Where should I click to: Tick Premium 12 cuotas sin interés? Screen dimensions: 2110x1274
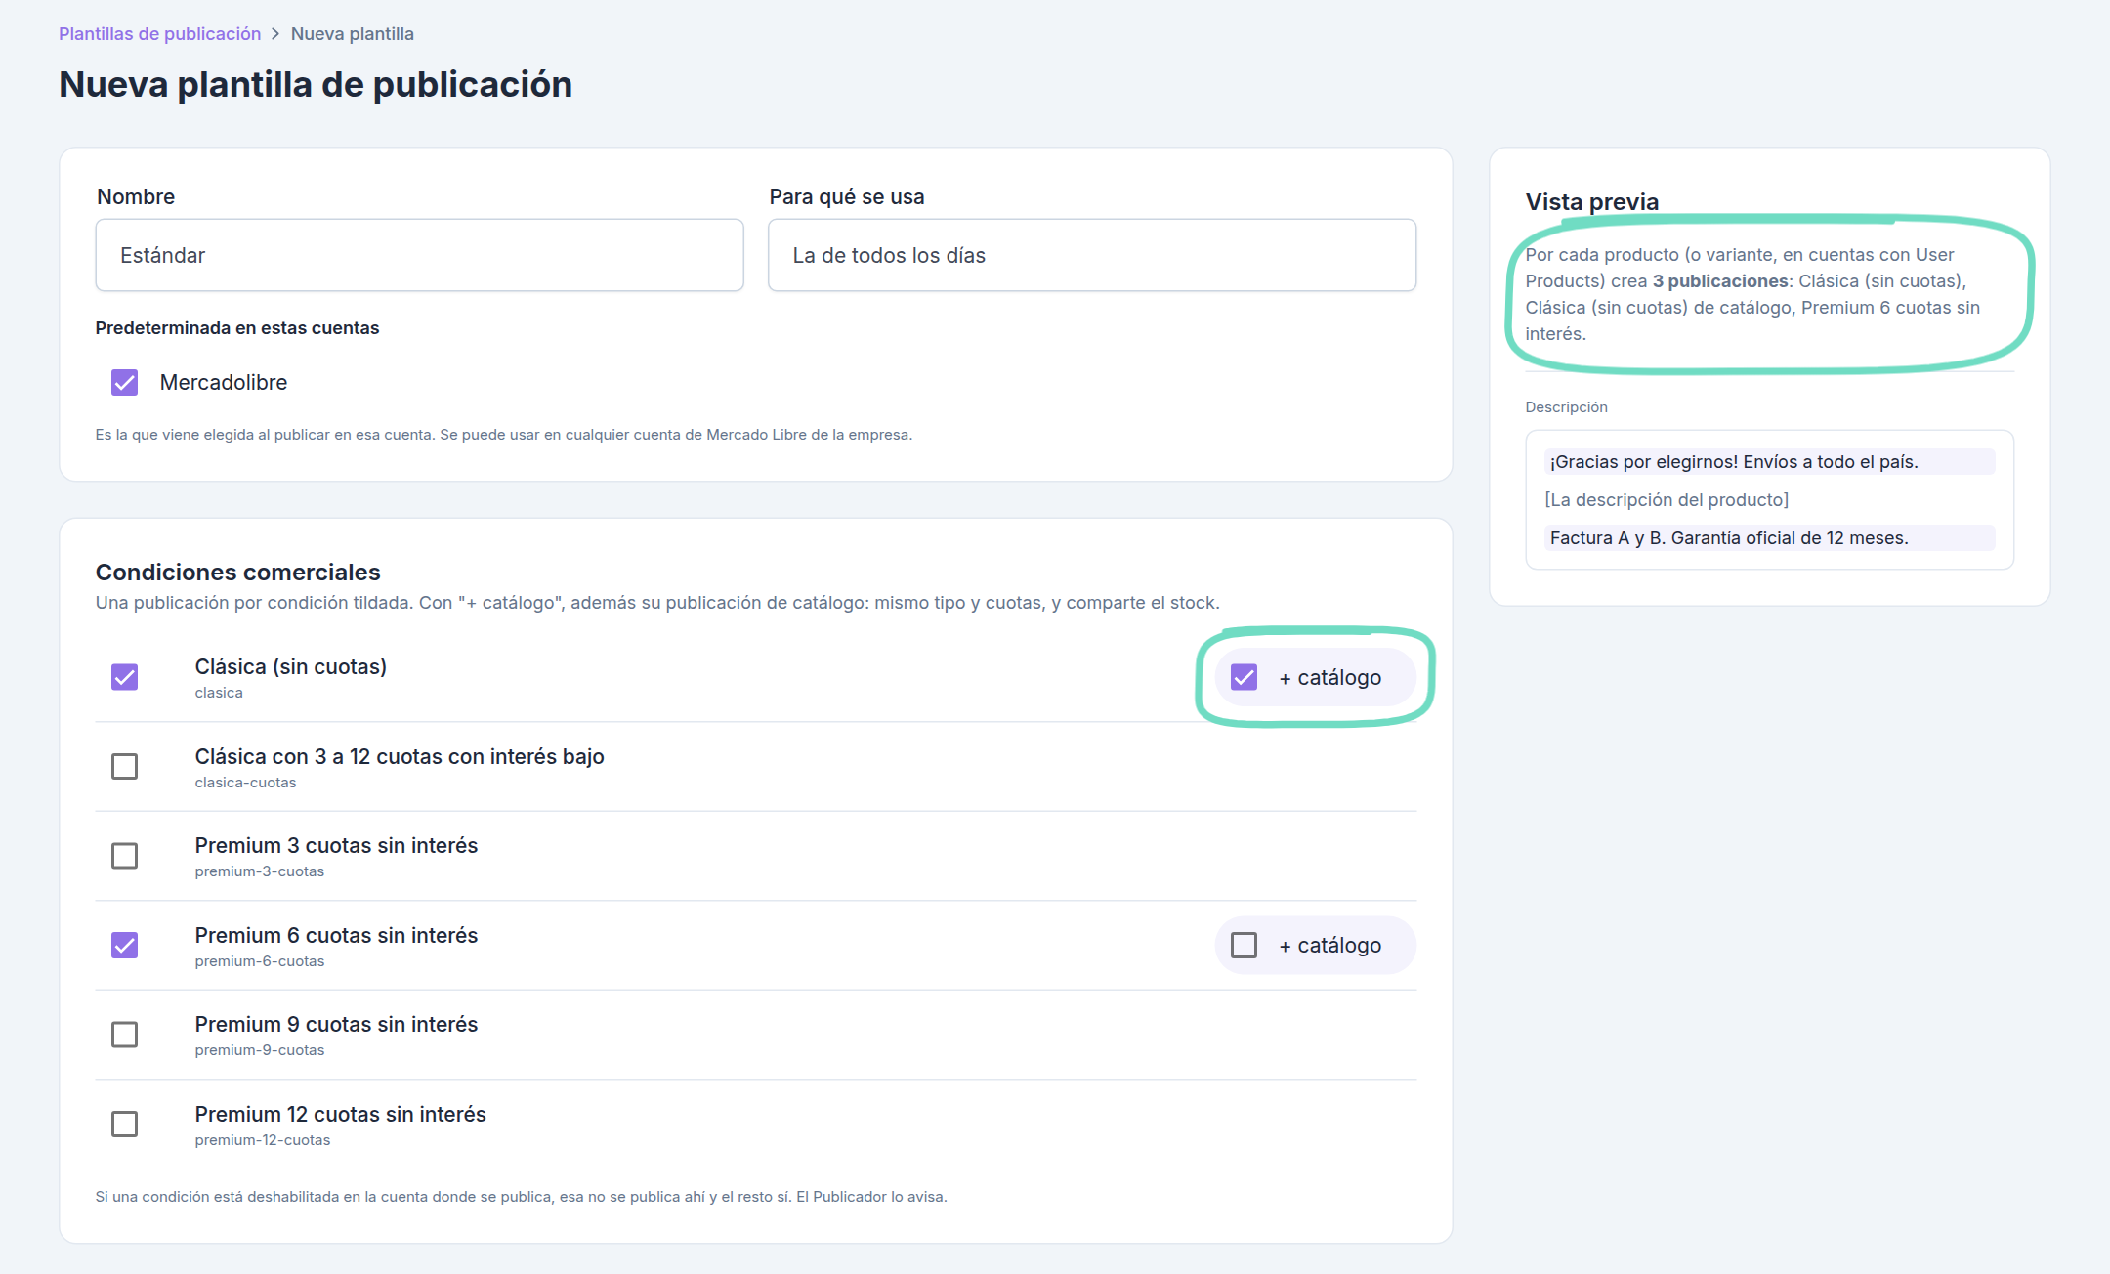click(124, 1124)
